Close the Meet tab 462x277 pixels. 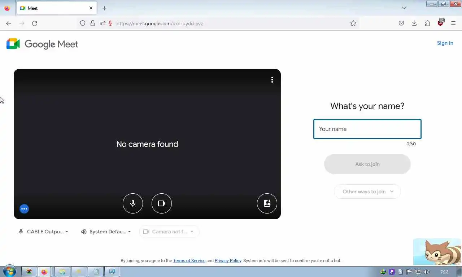pyautogui.click(x=91, y=8)
